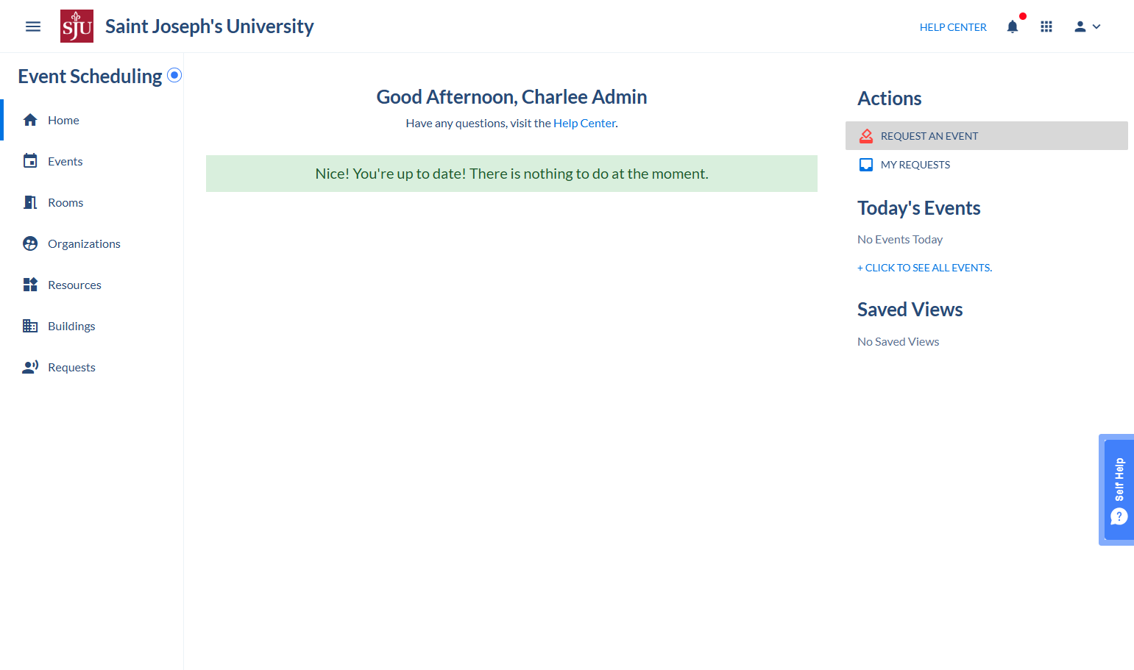Click the Organizations group icon

pos(30,243)
